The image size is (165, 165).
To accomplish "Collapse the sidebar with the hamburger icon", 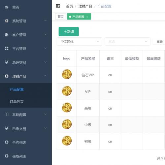I will [58, 6].
